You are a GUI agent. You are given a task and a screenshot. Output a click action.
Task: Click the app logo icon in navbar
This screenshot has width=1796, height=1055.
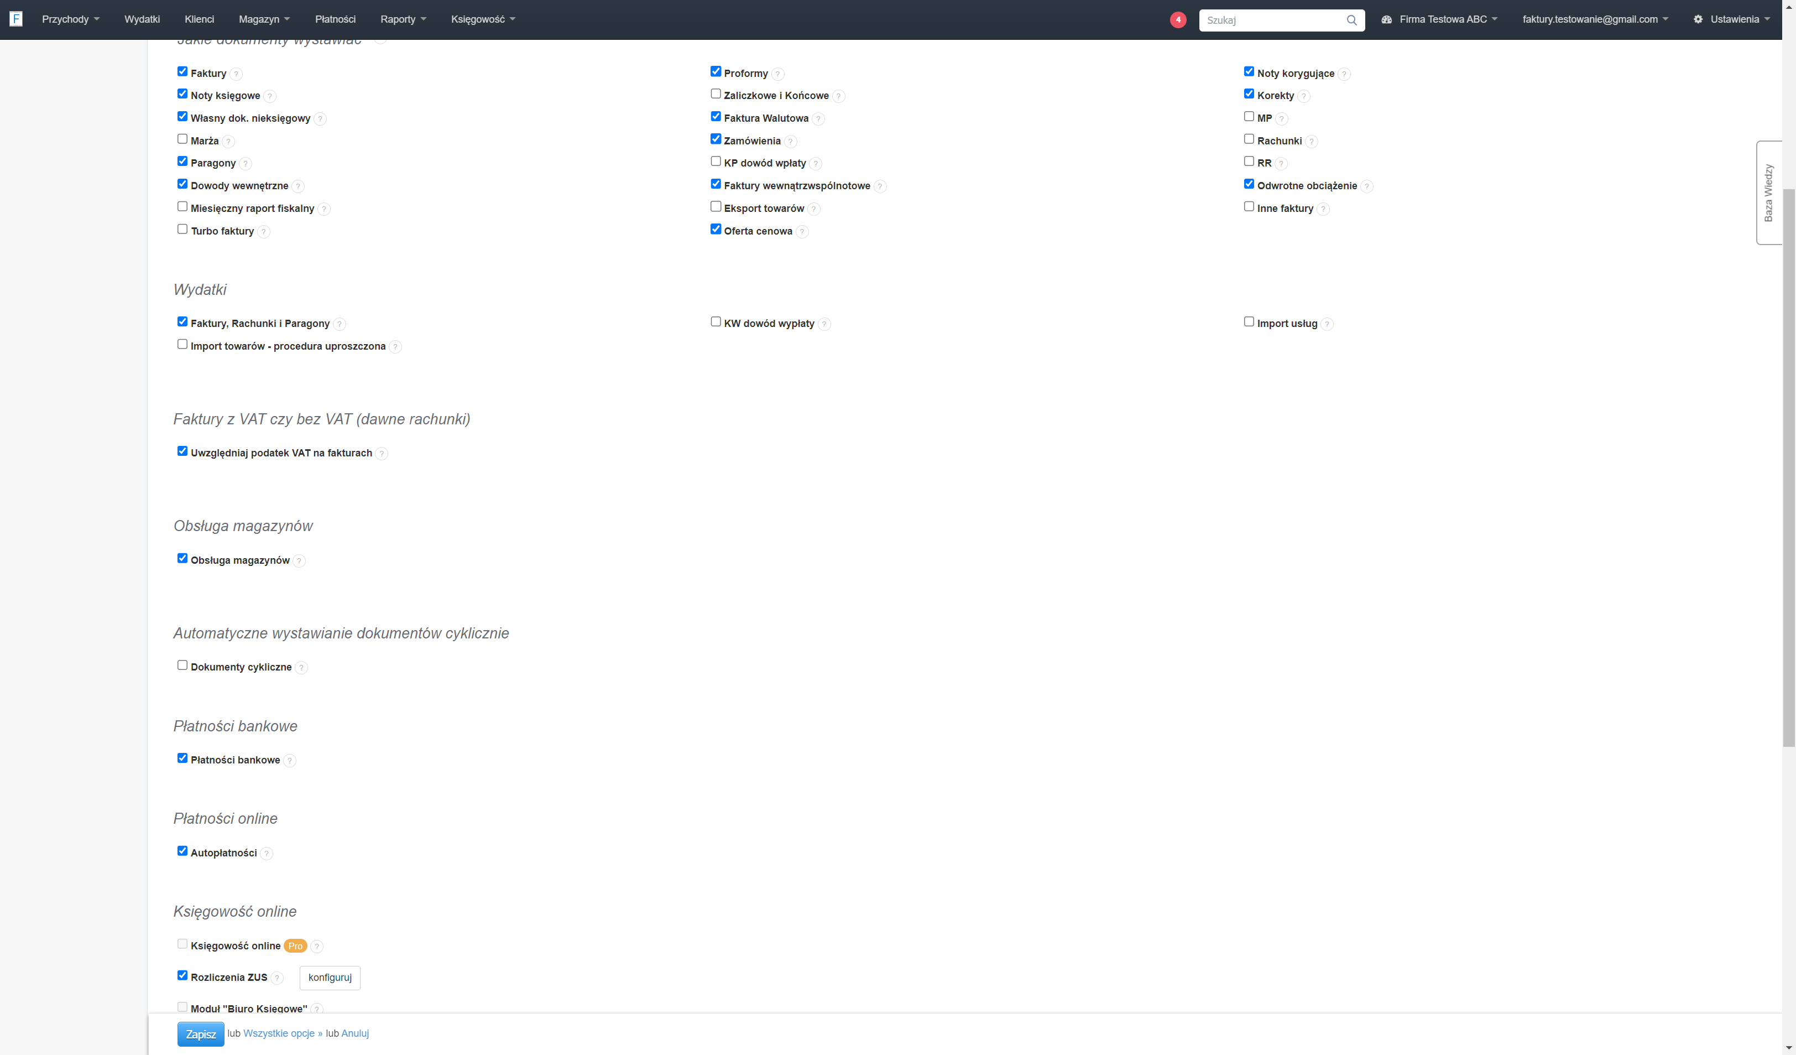tap(15, 19)
